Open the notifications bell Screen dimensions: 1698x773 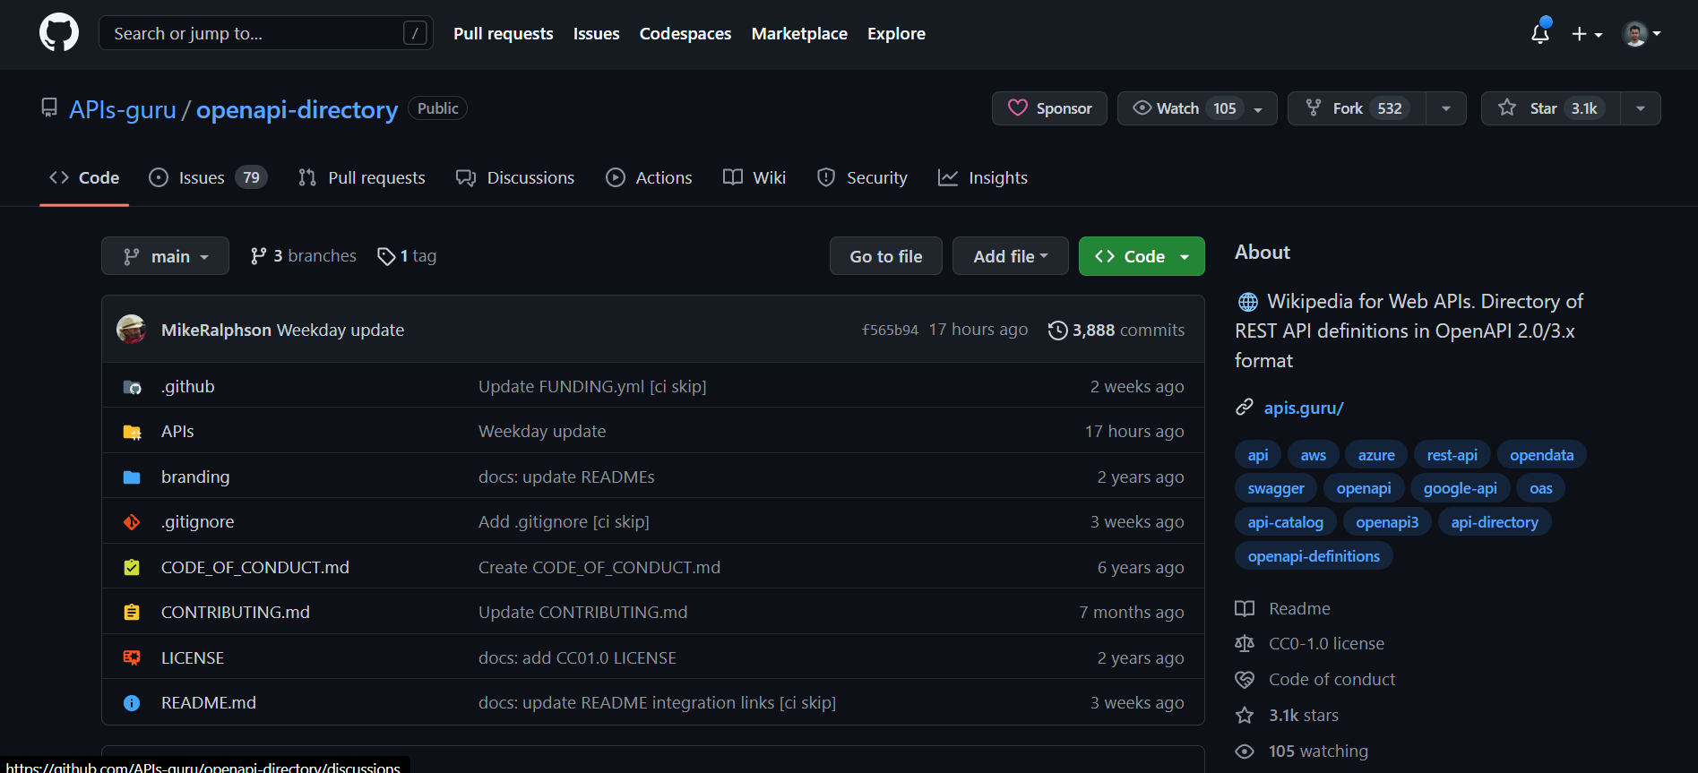1540,33
